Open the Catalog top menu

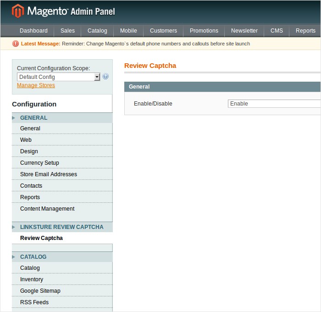tap(97, 31)
